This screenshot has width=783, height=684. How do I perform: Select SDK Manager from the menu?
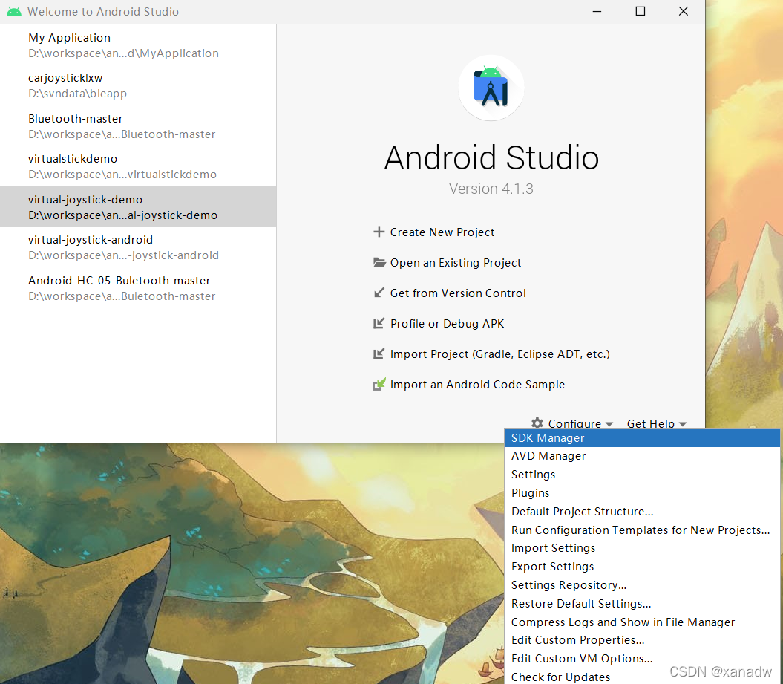[x=642, y=437]
